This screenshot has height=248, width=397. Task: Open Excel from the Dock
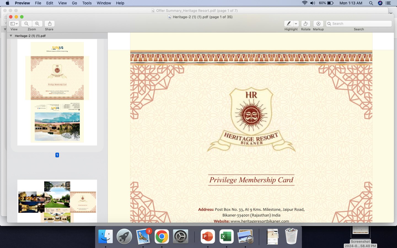(x=226, y=236)
